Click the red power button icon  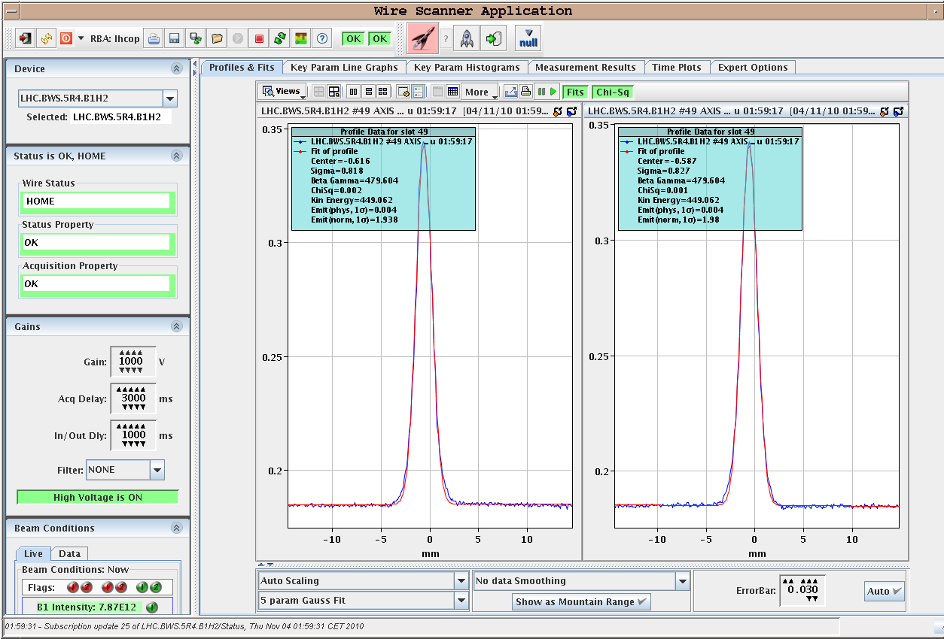coord(65,38)
